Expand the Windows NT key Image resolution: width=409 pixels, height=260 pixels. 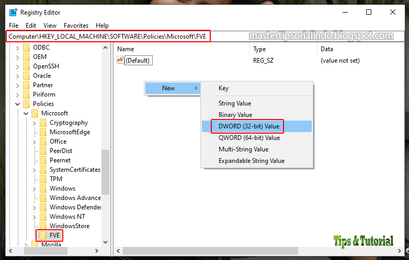point(34,217)
